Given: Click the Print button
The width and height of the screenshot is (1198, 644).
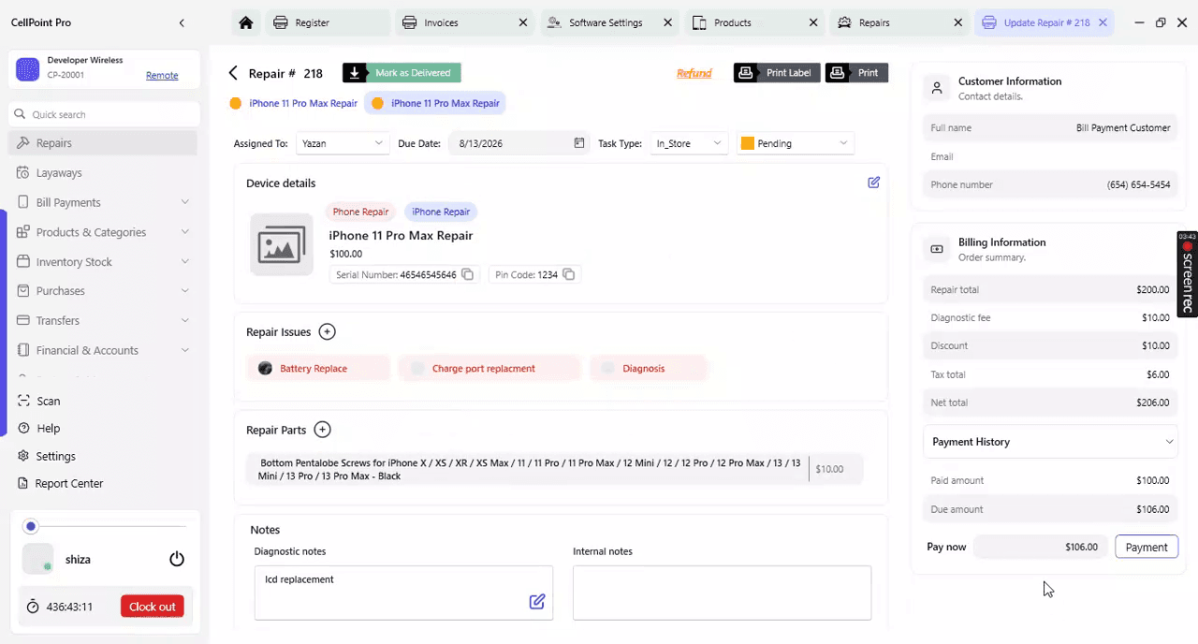Looking at the screenshot, I should coord(856,73).
